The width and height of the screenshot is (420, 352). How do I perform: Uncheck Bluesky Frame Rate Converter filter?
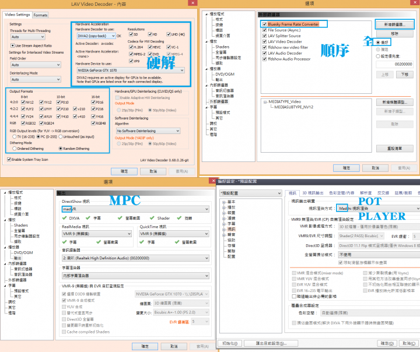pyautogui.click(x=265, y=24)
